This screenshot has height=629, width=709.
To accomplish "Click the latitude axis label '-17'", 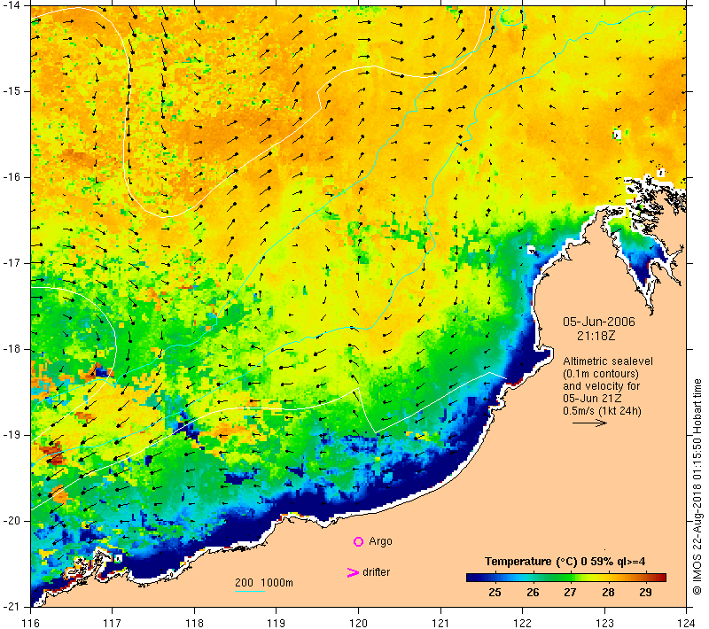I will pos(11,263).
